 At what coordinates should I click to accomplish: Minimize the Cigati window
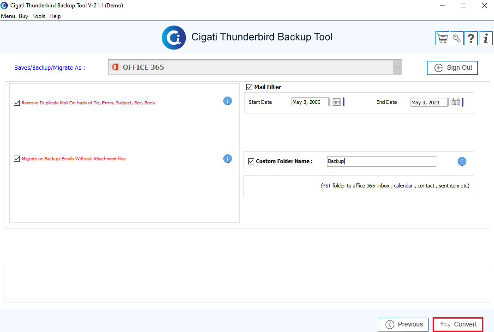click(x=442, y=6)
